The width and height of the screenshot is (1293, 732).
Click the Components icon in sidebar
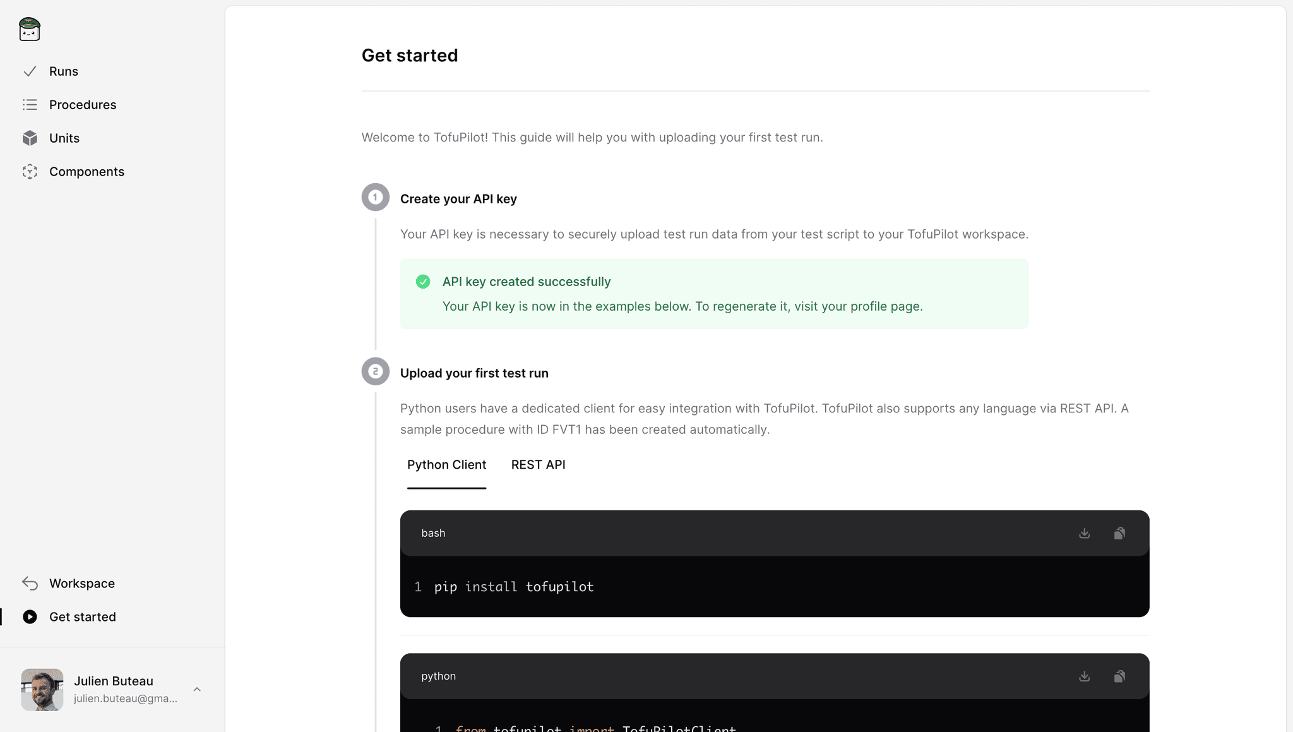[x=31, y=171]
